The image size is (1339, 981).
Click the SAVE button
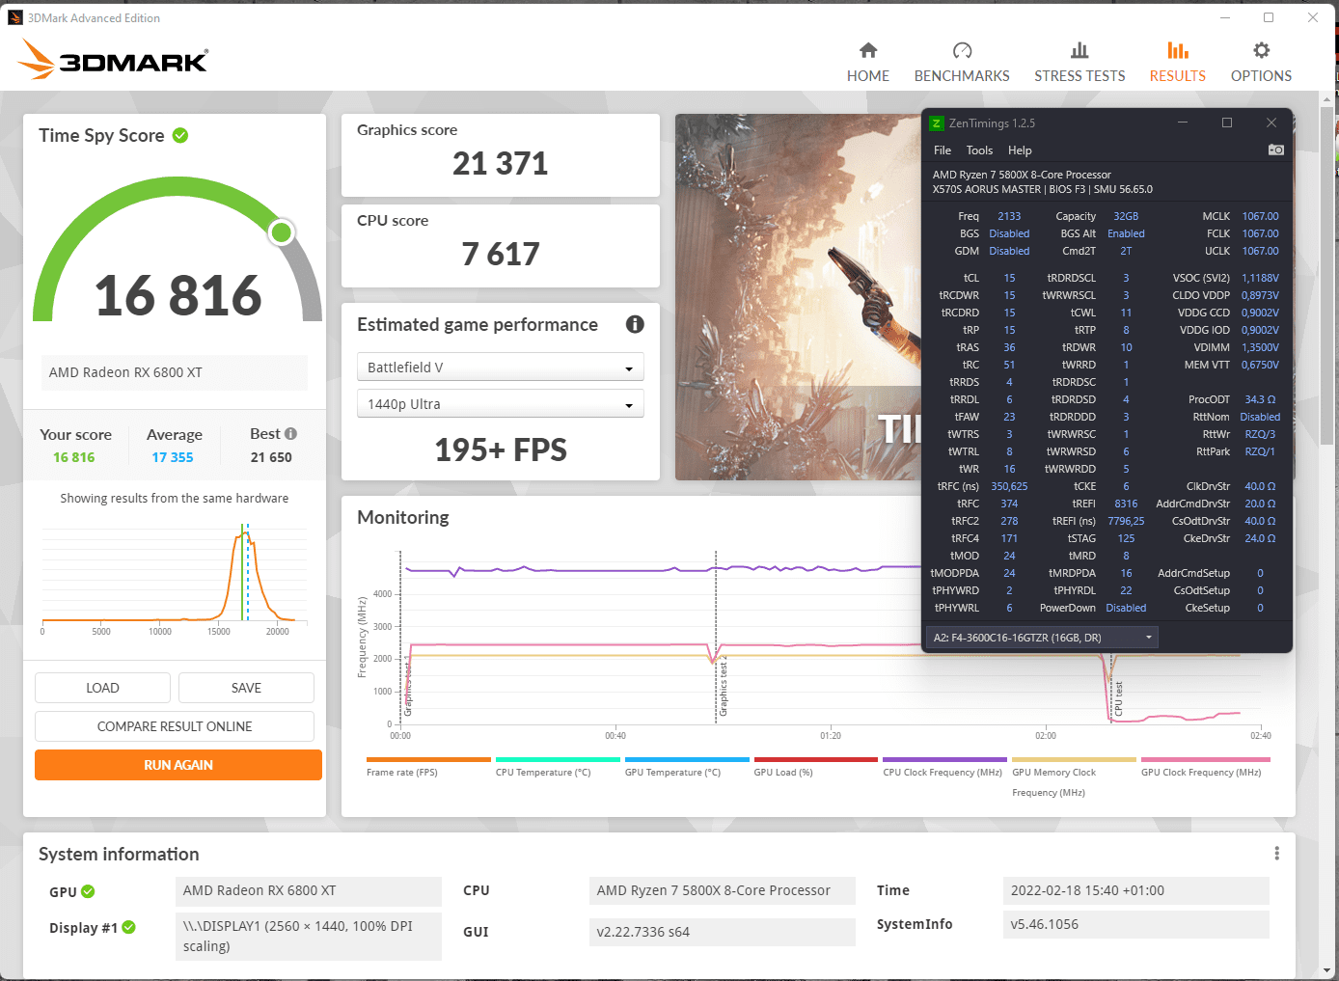(246, 688)
